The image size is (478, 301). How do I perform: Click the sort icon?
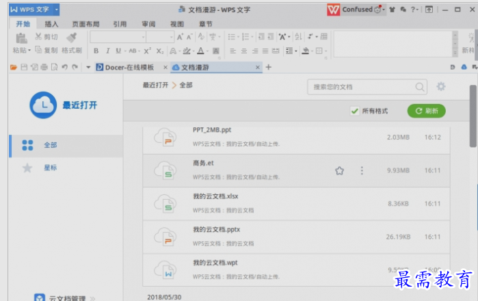tap(298, 37)
